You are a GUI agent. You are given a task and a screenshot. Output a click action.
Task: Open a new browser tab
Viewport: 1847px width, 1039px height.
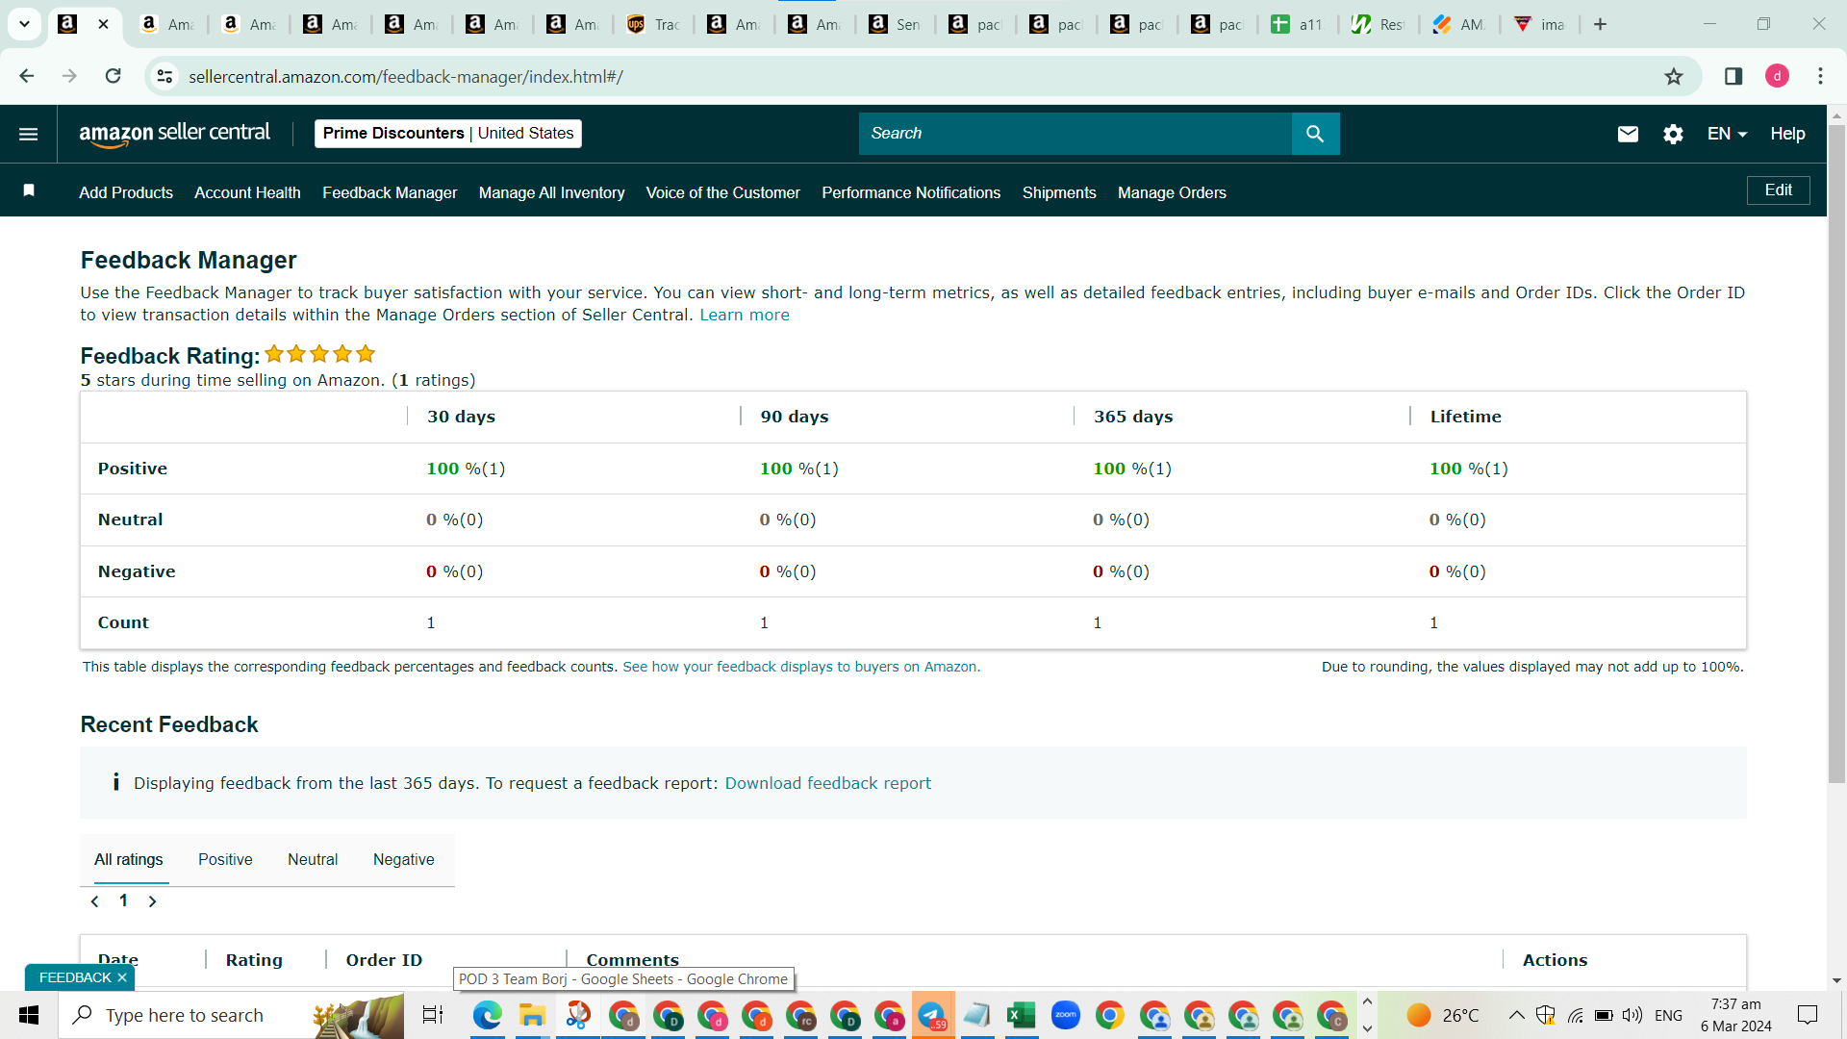tap(1600, 24)
